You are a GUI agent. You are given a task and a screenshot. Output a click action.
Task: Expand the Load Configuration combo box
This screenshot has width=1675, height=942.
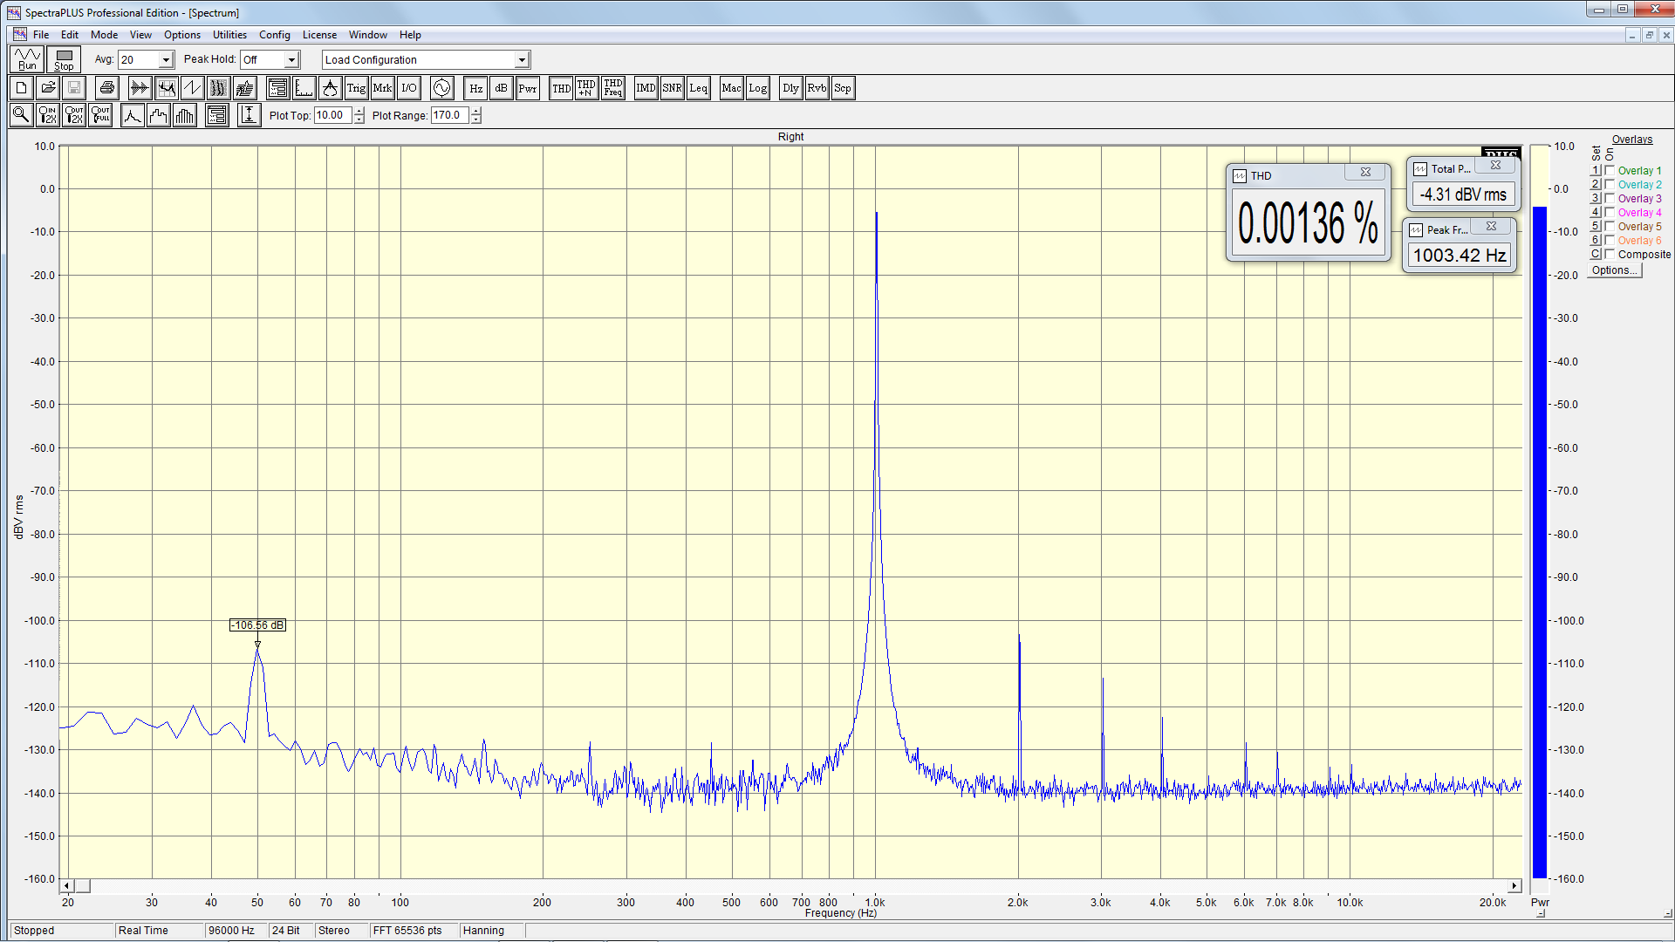(522, 60)
